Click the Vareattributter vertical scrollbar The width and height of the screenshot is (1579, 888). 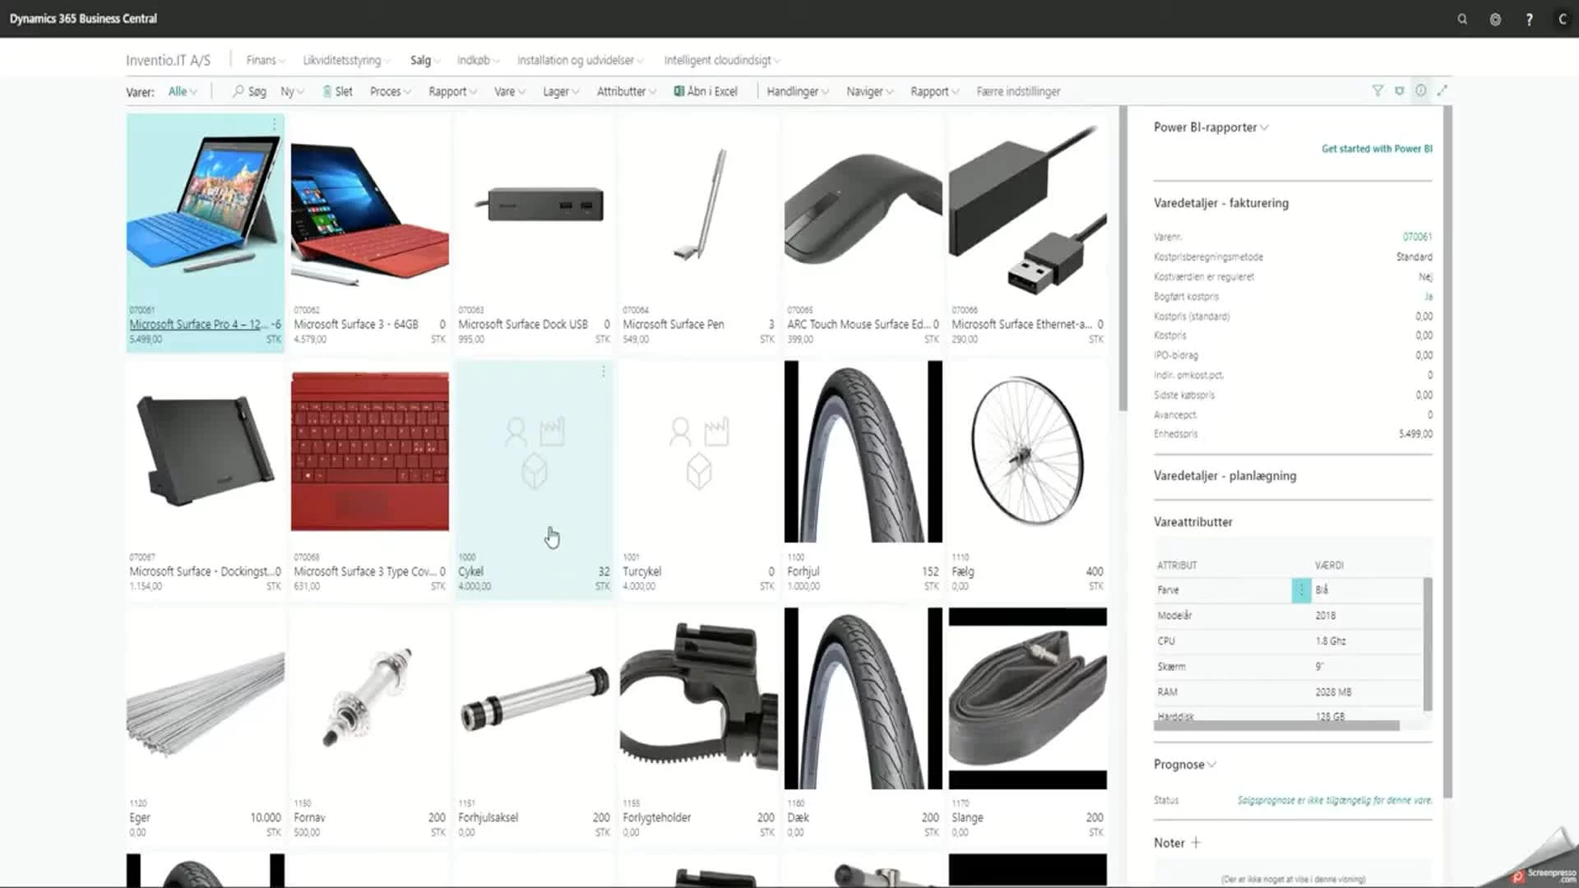[1428, 644]
